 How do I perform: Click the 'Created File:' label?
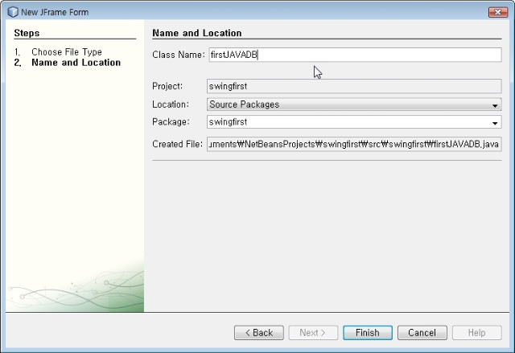[177, 144]
